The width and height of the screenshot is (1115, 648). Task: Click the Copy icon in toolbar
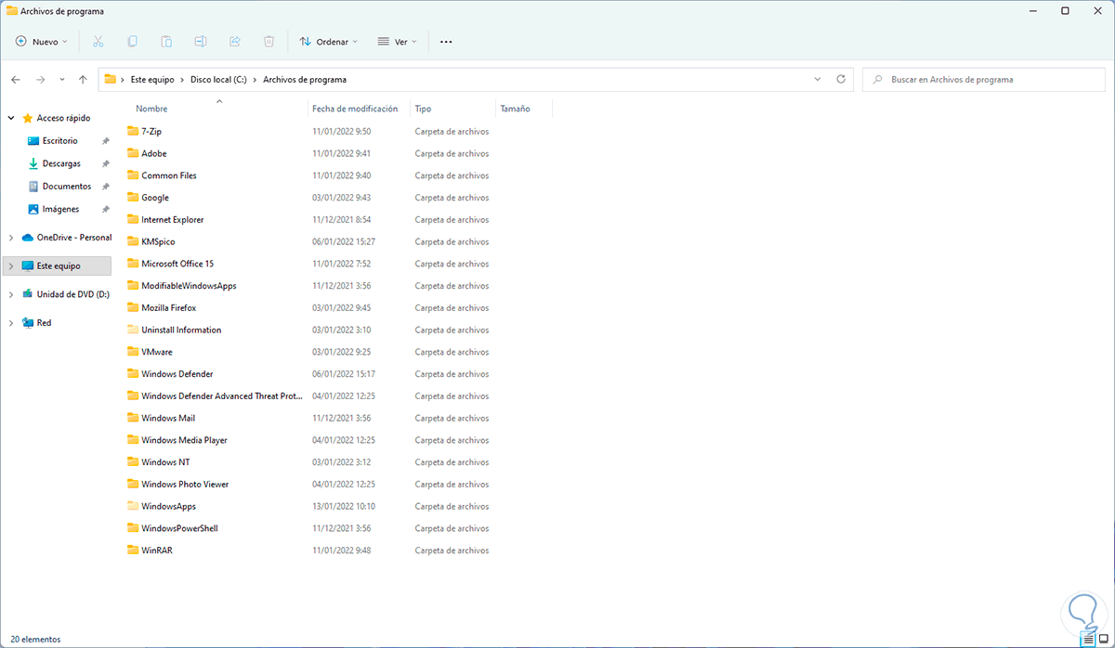click(133, 42)
